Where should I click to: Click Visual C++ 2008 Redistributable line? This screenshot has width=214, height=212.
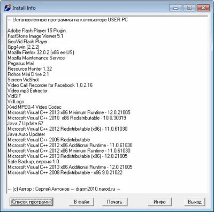(65, 172)
